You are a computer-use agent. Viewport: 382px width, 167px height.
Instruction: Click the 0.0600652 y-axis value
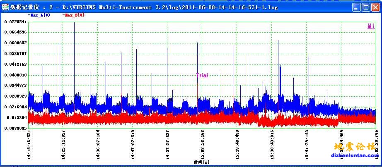pos(15,43)
